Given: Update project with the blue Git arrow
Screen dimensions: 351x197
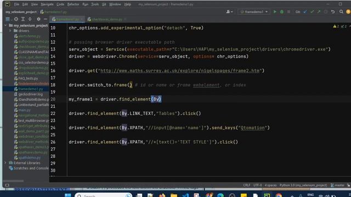Looking at the screenshot, I should 305,11.
